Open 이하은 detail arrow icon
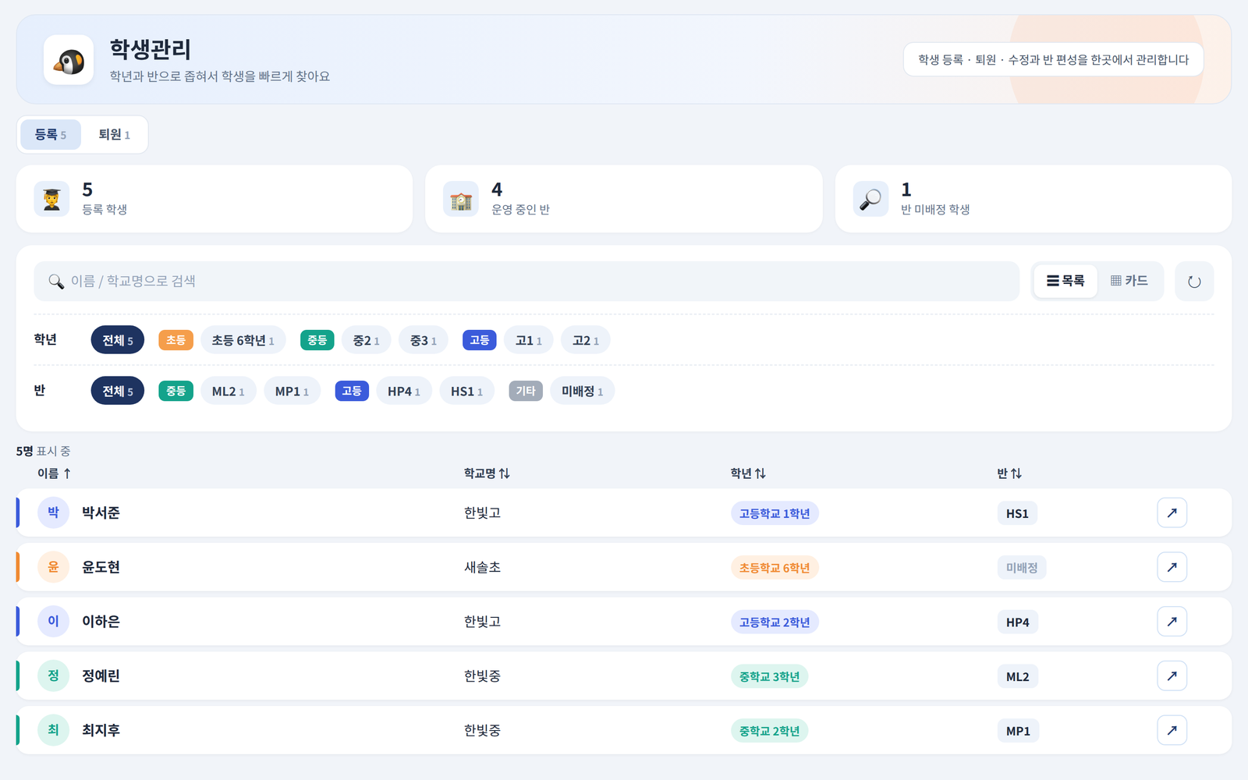The height and width of the screenshot is (780, 1248). 1172,622
